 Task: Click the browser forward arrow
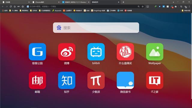(7, 7)
